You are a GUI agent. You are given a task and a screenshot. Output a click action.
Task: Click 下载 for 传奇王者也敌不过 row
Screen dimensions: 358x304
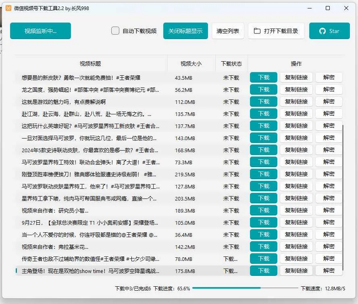click(264, 259)
